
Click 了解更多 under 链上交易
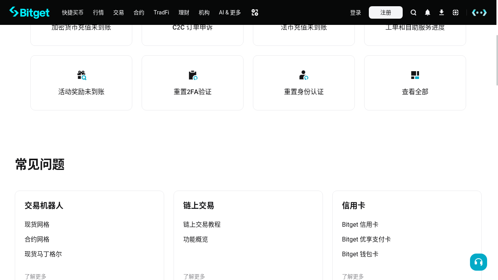pos(194,276)
